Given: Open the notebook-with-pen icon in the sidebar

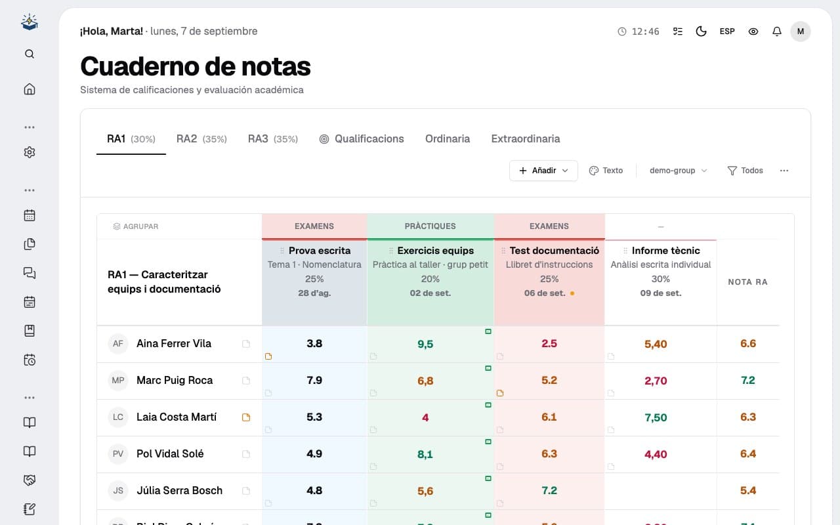Looking at the screenshot, I should click(x=30, y=509).
